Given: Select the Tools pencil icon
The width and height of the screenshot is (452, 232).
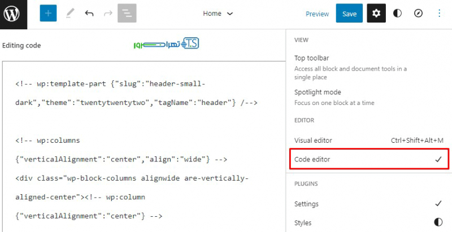Looking at the screenshot, I should pos(69,14).
